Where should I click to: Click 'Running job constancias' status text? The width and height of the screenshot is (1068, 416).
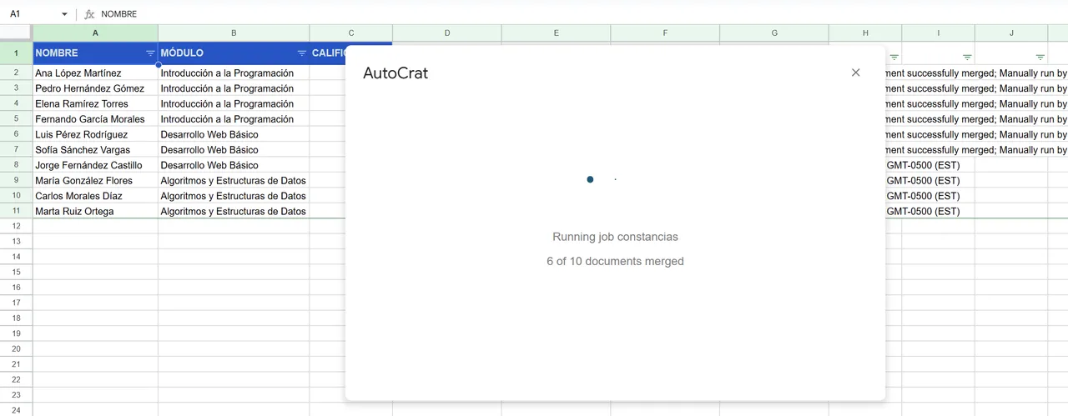coord(615,237)
